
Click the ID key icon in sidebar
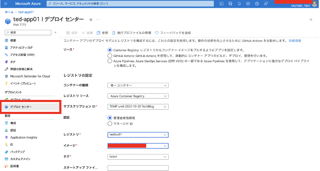[x=6, y=145]
